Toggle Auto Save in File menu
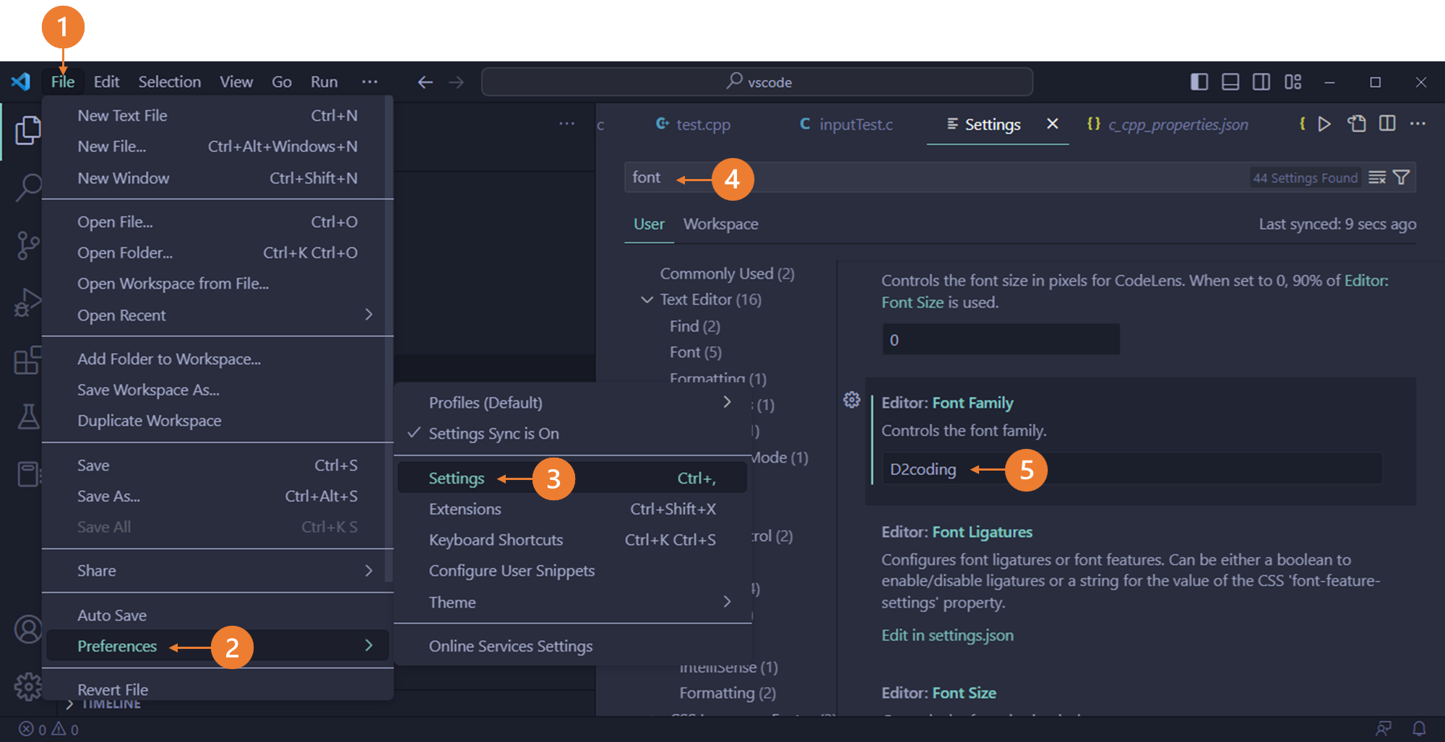Screen dimensions: 1445x742 coord(217,615)
